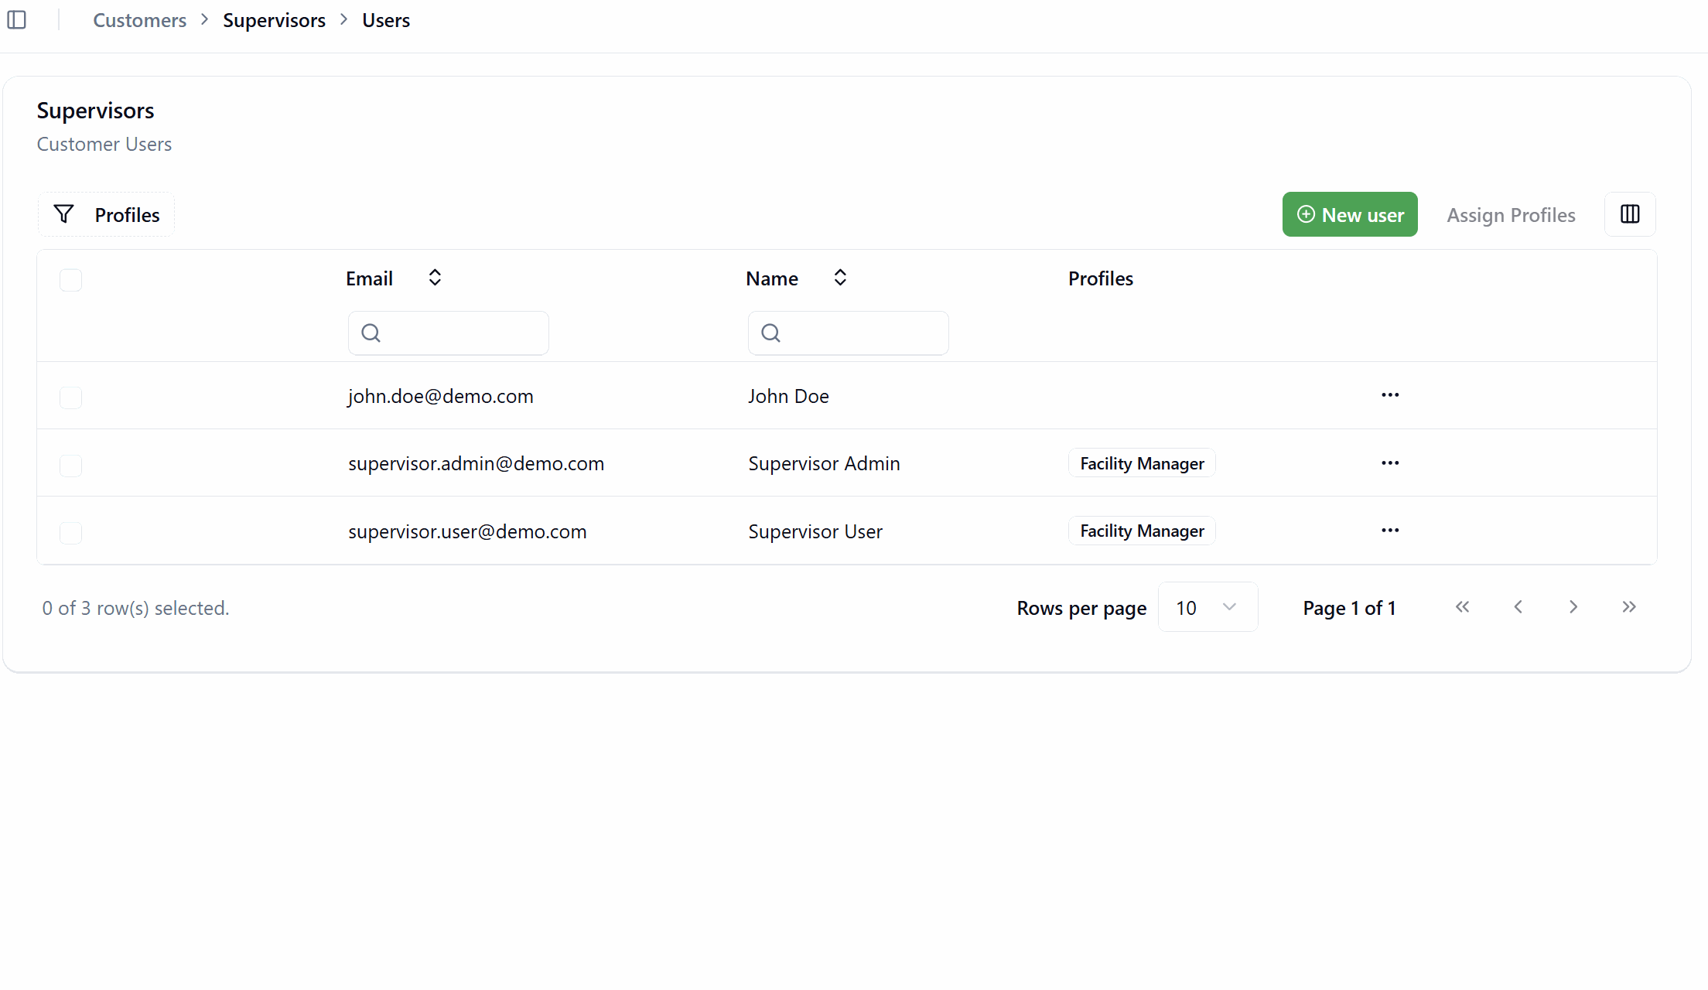1708x990 pixels.
Task: Focus the Email search field
Action: [449, 333]
